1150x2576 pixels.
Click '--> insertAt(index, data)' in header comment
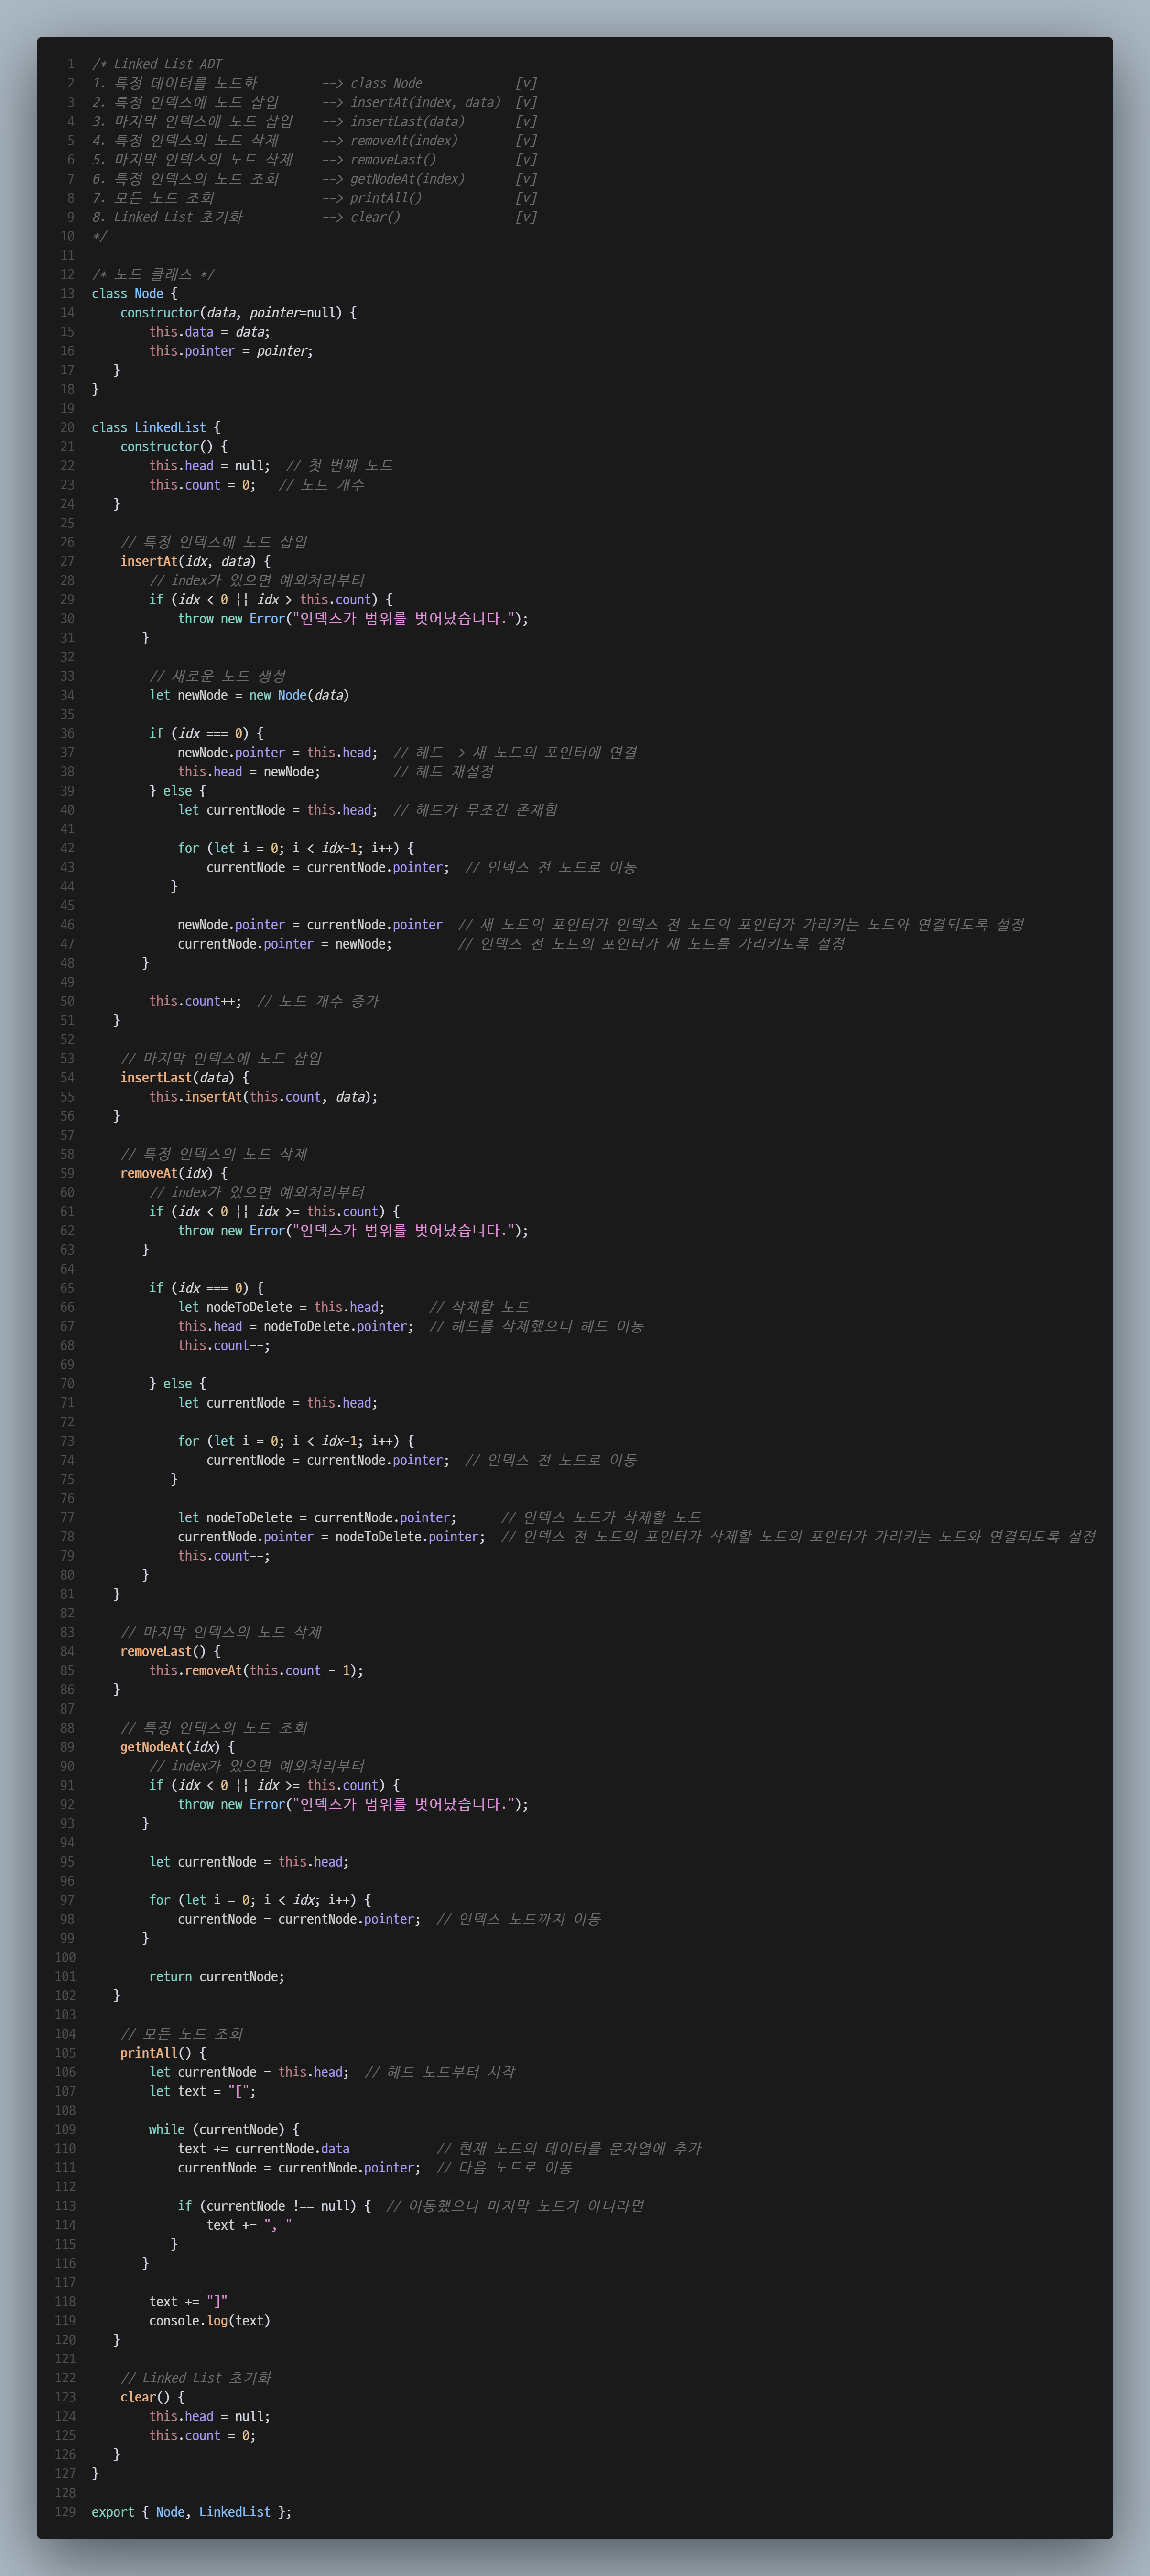point(411,103)
